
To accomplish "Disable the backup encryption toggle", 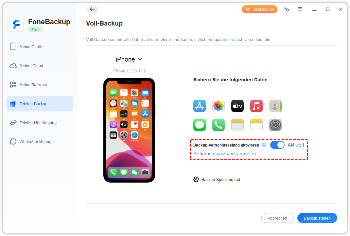I will (x=277, y=145).
